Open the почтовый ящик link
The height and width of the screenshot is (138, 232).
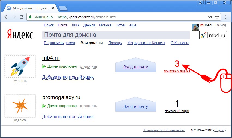point(177,111)
